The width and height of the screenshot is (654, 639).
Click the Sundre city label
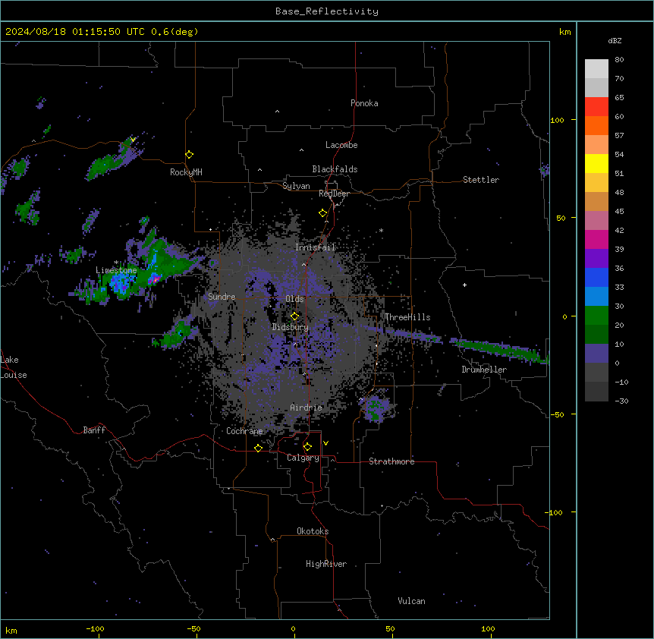pyautogui.click(x=222, y=297)
